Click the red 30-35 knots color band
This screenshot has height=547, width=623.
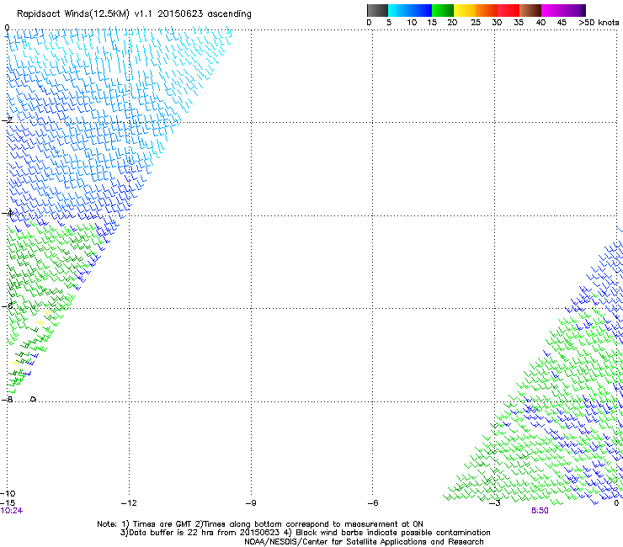click(x=509, y=10)
